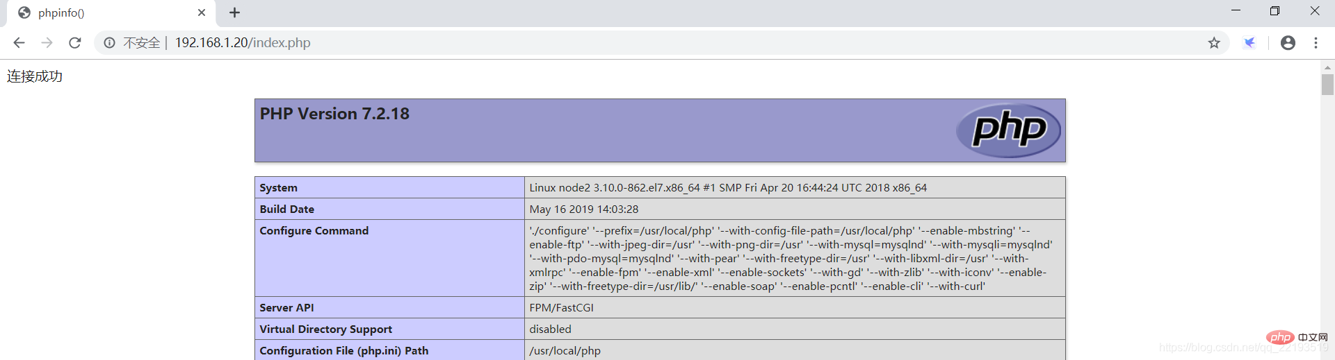Click the Configure Command row label

[x=314, y=231]
